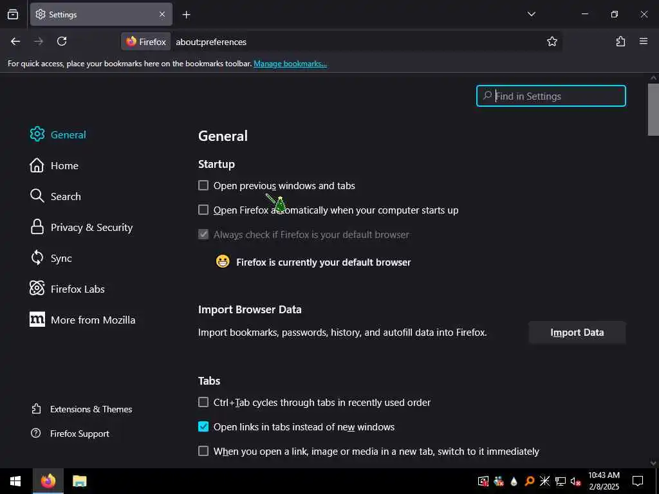Viewport: 659px width, 494px height.
Task: Click the Import Data button
Action: click(577, 333)
